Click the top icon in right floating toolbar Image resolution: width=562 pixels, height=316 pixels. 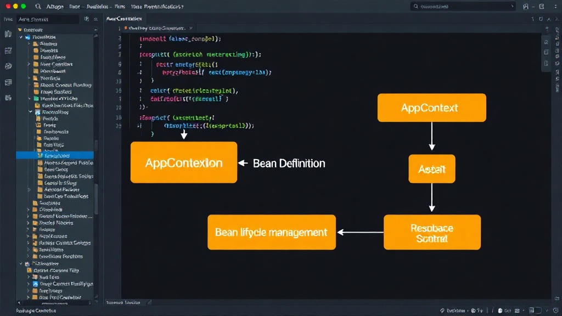pos(546,42)
